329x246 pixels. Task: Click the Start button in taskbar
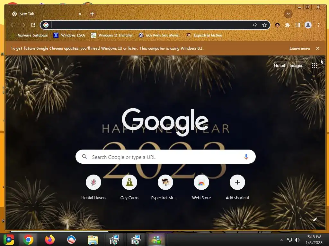pyautogui.click(x=9, y=240)
